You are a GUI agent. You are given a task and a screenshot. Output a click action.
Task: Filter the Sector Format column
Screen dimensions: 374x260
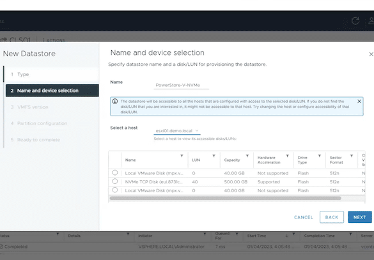[352, 156]
